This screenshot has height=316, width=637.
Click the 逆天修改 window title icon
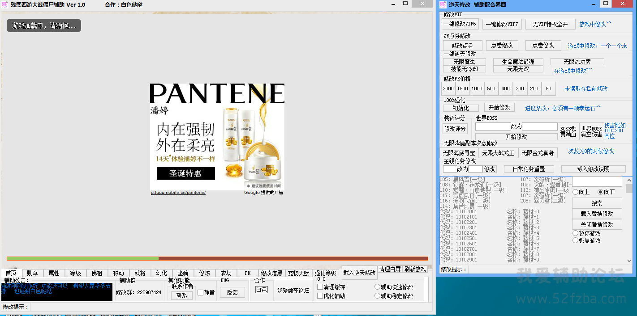click(x=443, y=4)
